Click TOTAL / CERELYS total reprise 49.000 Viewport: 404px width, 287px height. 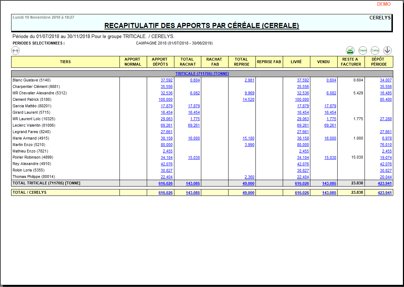(x=248, y=193)
